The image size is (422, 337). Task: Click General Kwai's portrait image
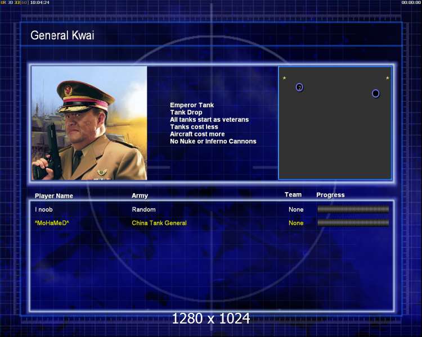coord(89,123)
